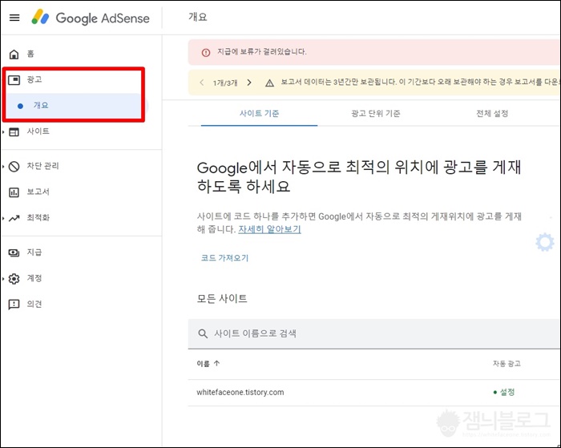This screenshot has height=448, width=561.
Task: Click the 사이트 sidebar label
Action: tap(38, 131)
